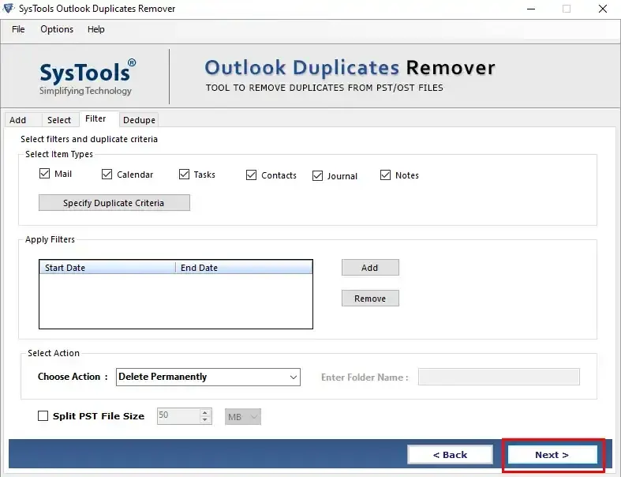Image resolution: width=621 pixels, height=477 pixels.
Task: Uncheck the Notes item type
Action: coord(385,175)
